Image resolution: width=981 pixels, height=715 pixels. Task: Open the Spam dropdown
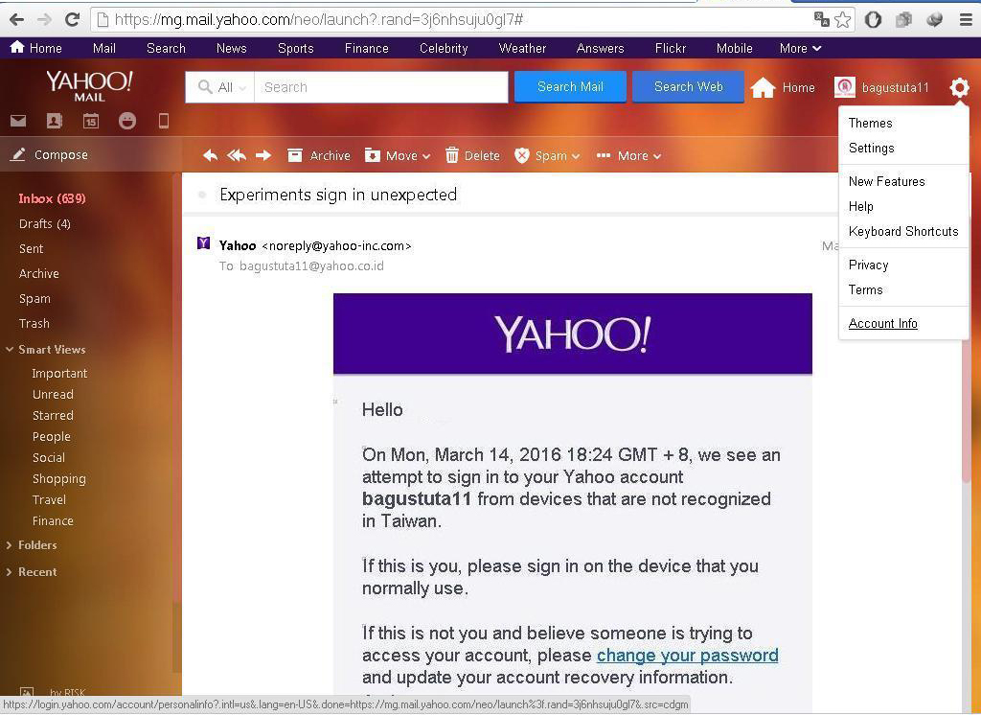[x=547, y=155]
